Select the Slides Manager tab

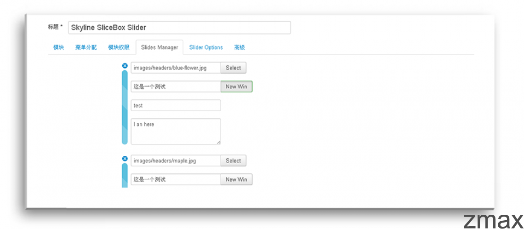pos(159,47)
